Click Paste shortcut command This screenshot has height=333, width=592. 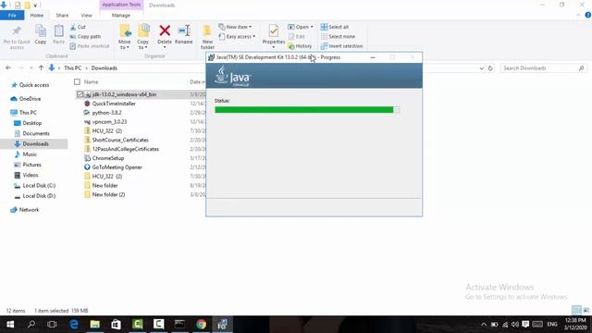[90, 46]
